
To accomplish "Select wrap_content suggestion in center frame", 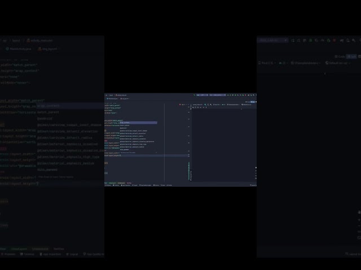I will click(x=138, y=123).
